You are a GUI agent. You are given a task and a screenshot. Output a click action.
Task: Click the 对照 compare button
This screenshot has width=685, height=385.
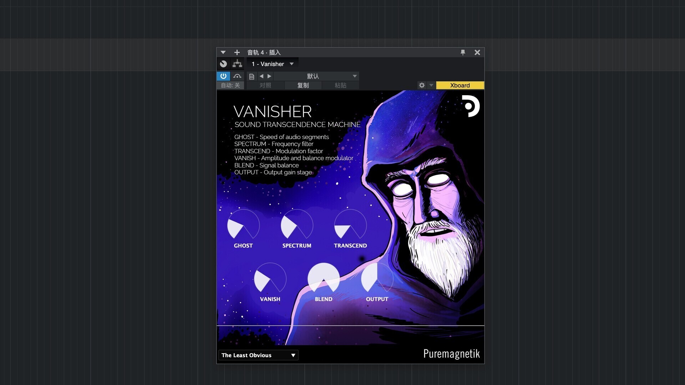pos(265,85)
